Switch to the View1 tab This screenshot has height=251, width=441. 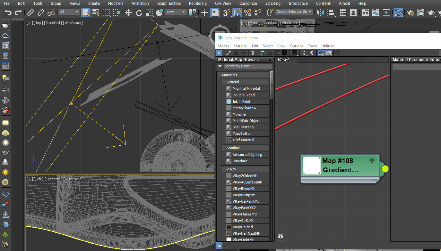[x=283, y=60]
